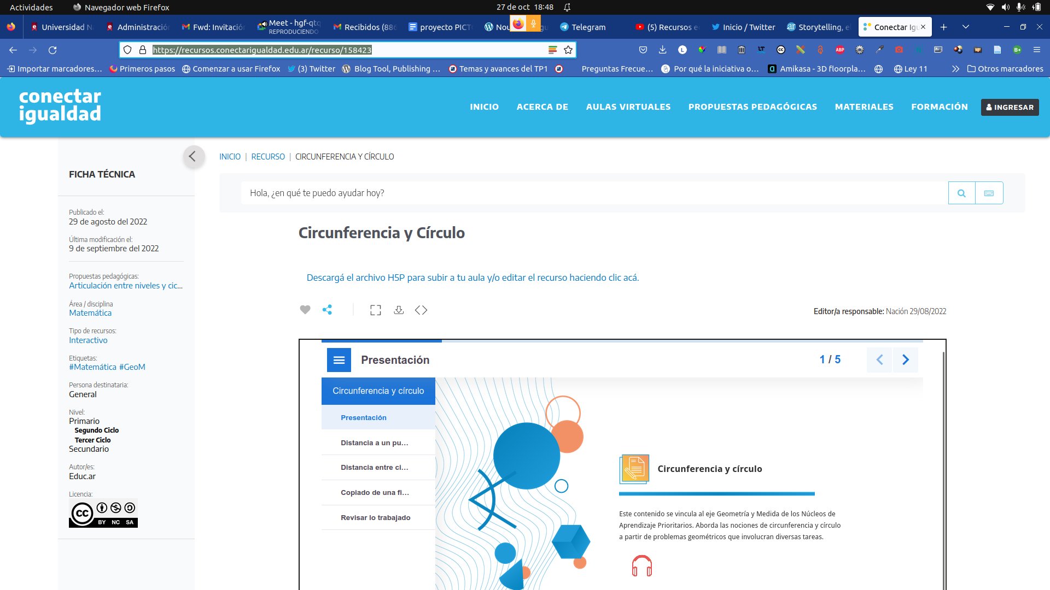The image size is (1050, 590).
Task: Click the share icon below the title
Action: pos(327,310)
